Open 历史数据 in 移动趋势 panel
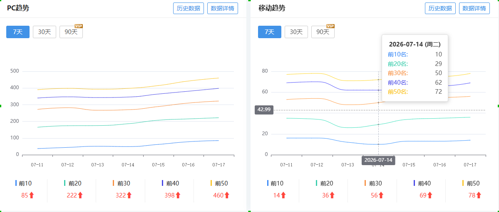 click(x=440, y=8)
